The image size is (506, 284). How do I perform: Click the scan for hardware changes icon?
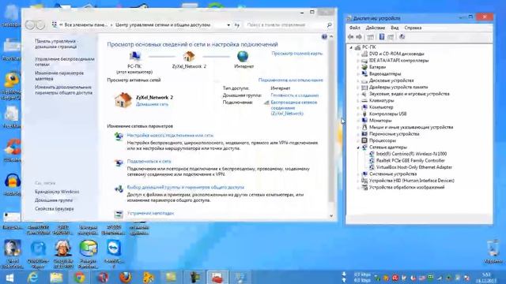402,37
